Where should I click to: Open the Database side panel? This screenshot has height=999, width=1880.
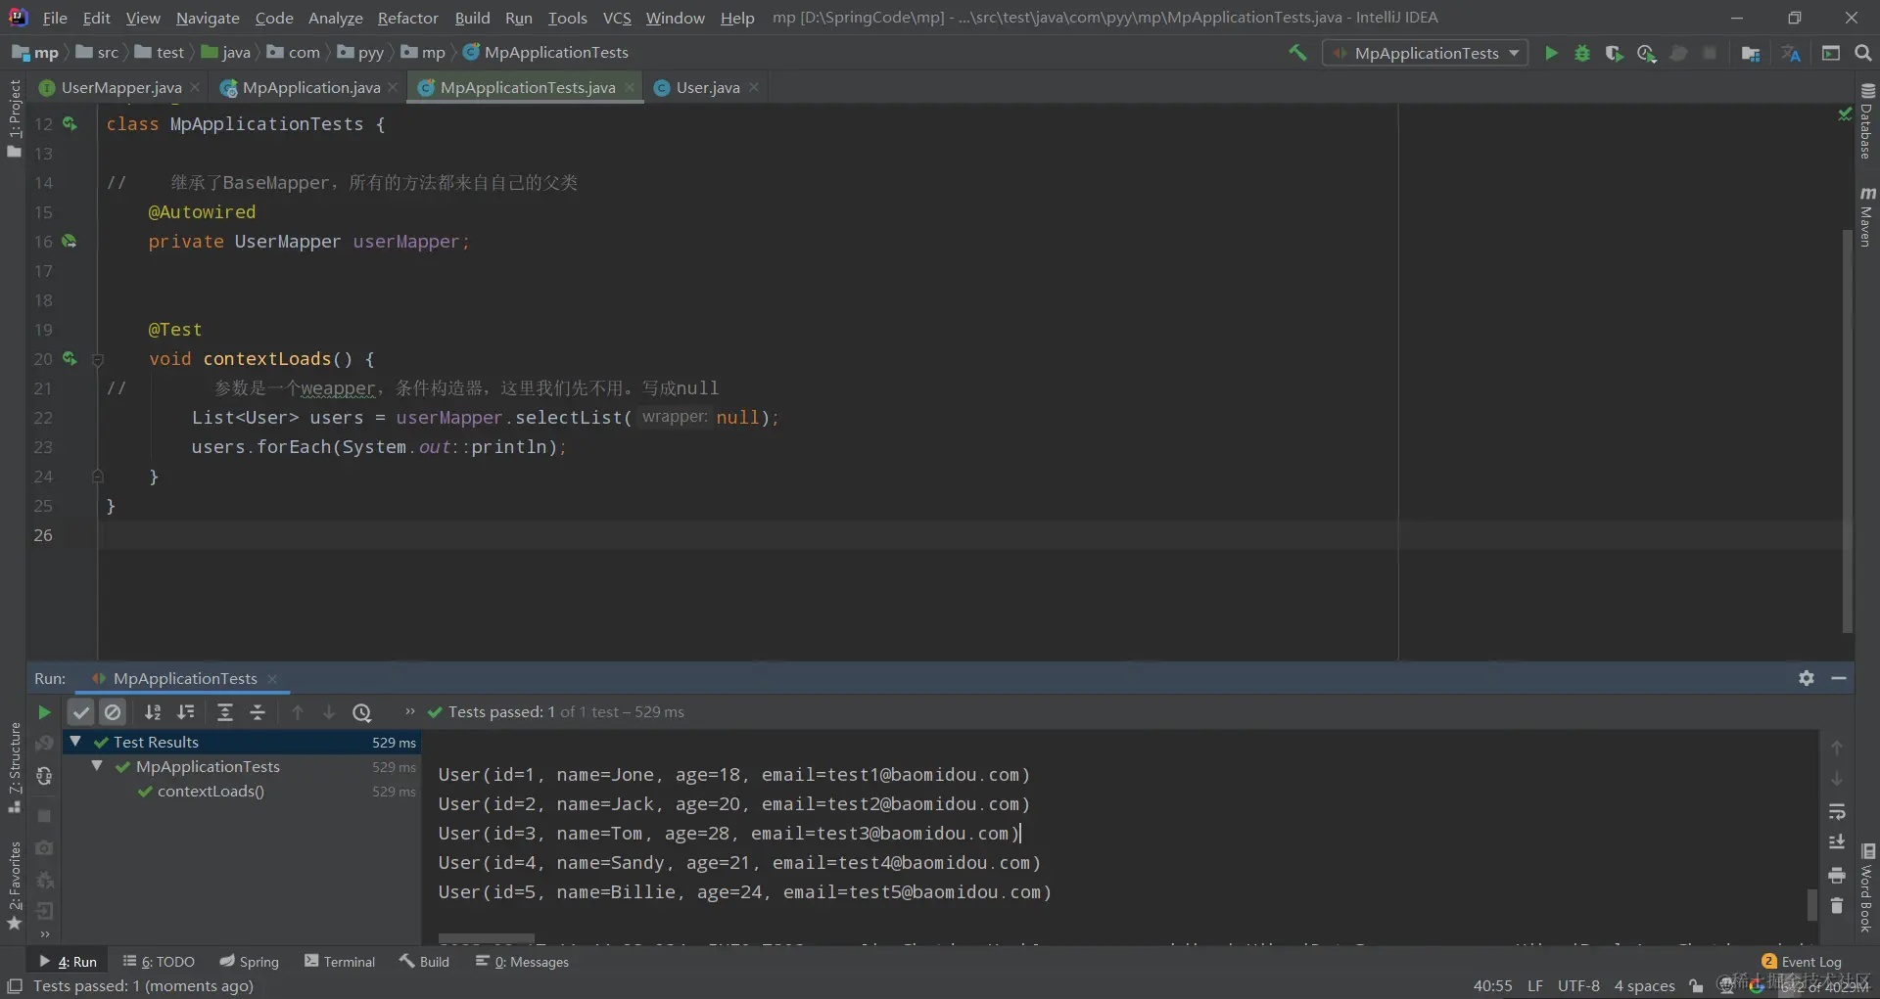1866,121
